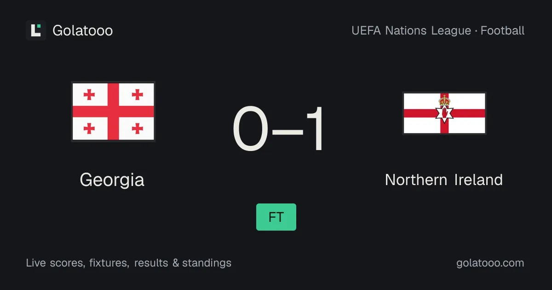Select the UEFA Nations League label
The image size is (552, 290).
(411, 31)
